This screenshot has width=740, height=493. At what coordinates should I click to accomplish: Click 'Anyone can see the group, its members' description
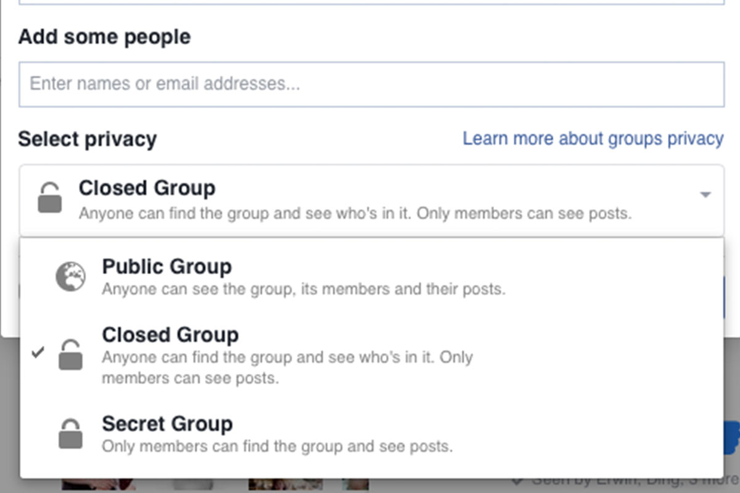303,289
